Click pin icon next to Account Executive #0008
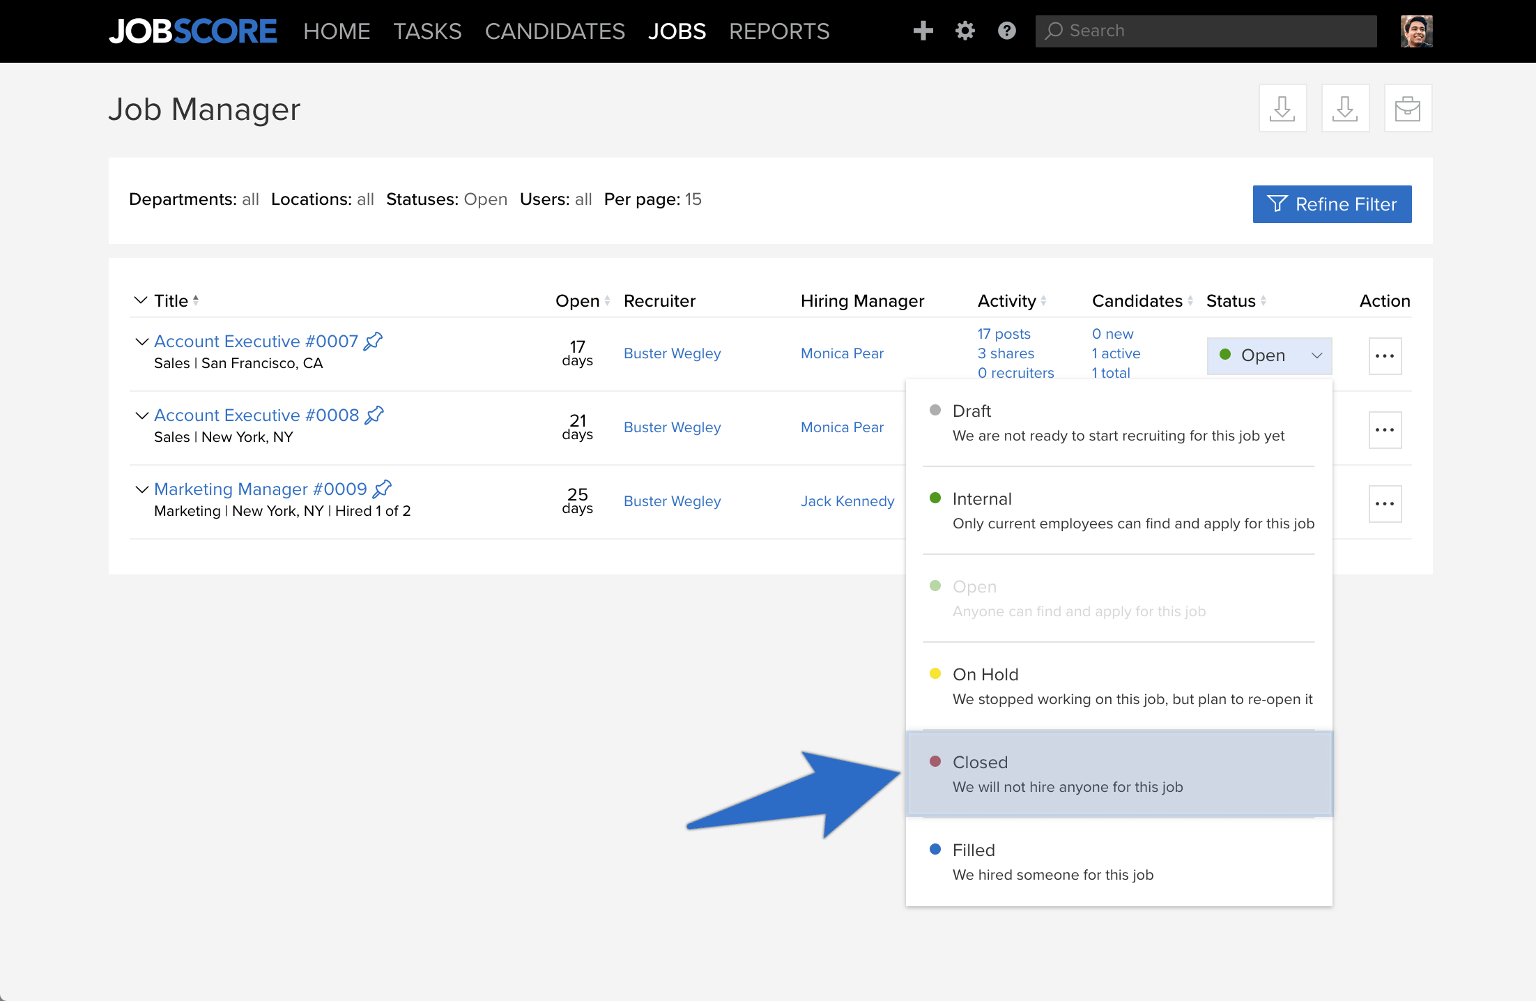The width and height of the screenshot is (1536, 1001). tap(375, 415)
